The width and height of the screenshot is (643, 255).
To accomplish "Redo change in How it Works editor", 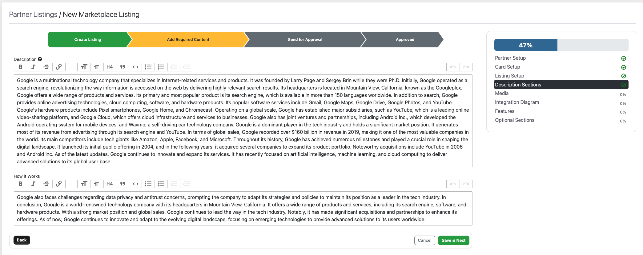I will click(466, 184).
